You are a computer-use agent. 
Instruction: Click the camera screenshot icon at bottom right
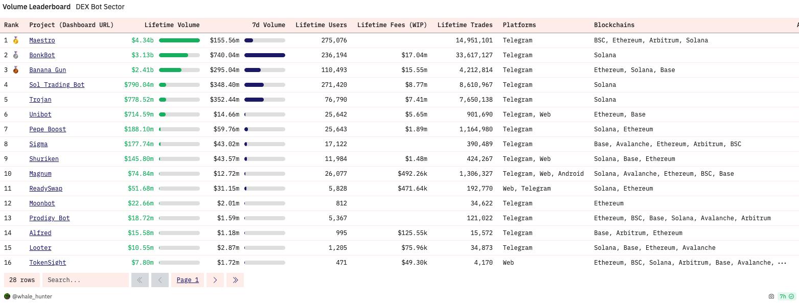click(771, 296)
